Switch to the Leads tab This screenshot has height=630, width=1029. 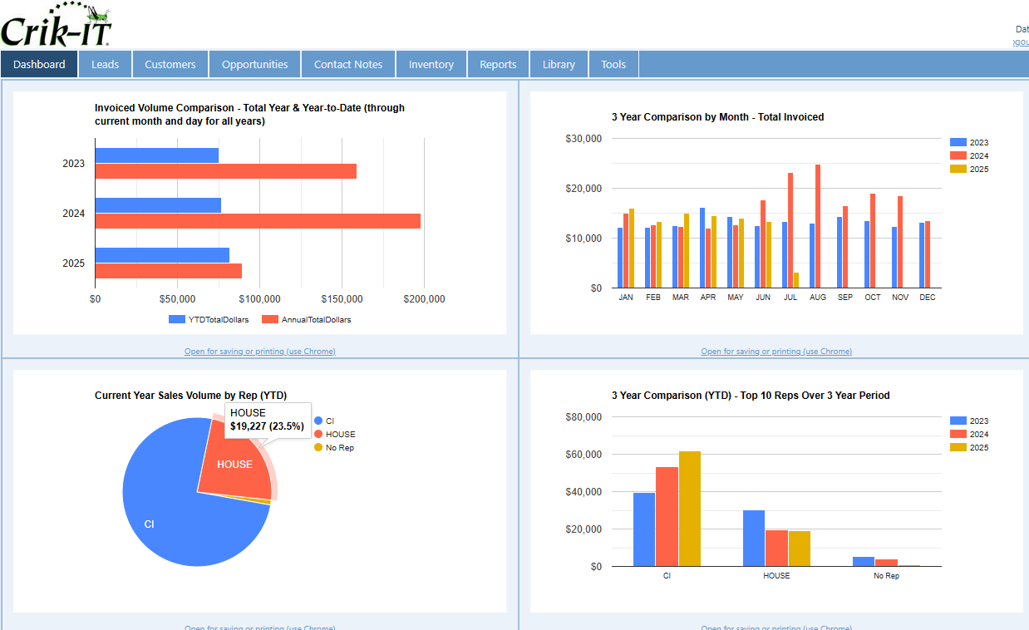tap(105, 64)
